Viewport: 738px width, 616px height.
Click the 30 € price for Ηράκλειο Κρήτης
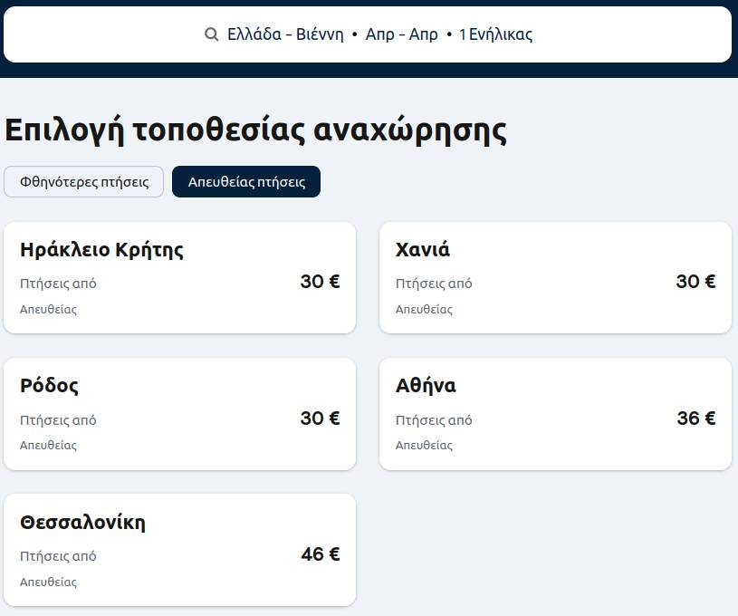click(x=320, y=282)
